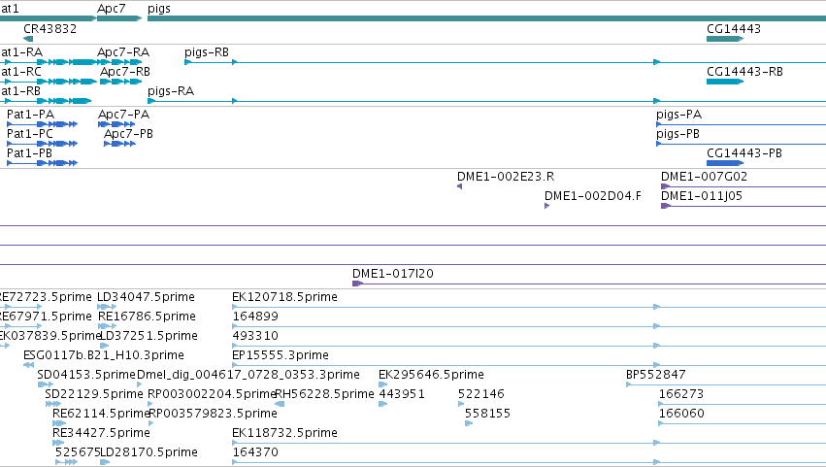Click RE62114.5prime label
This screenshot has height=467, width=826.
(101, 414)
